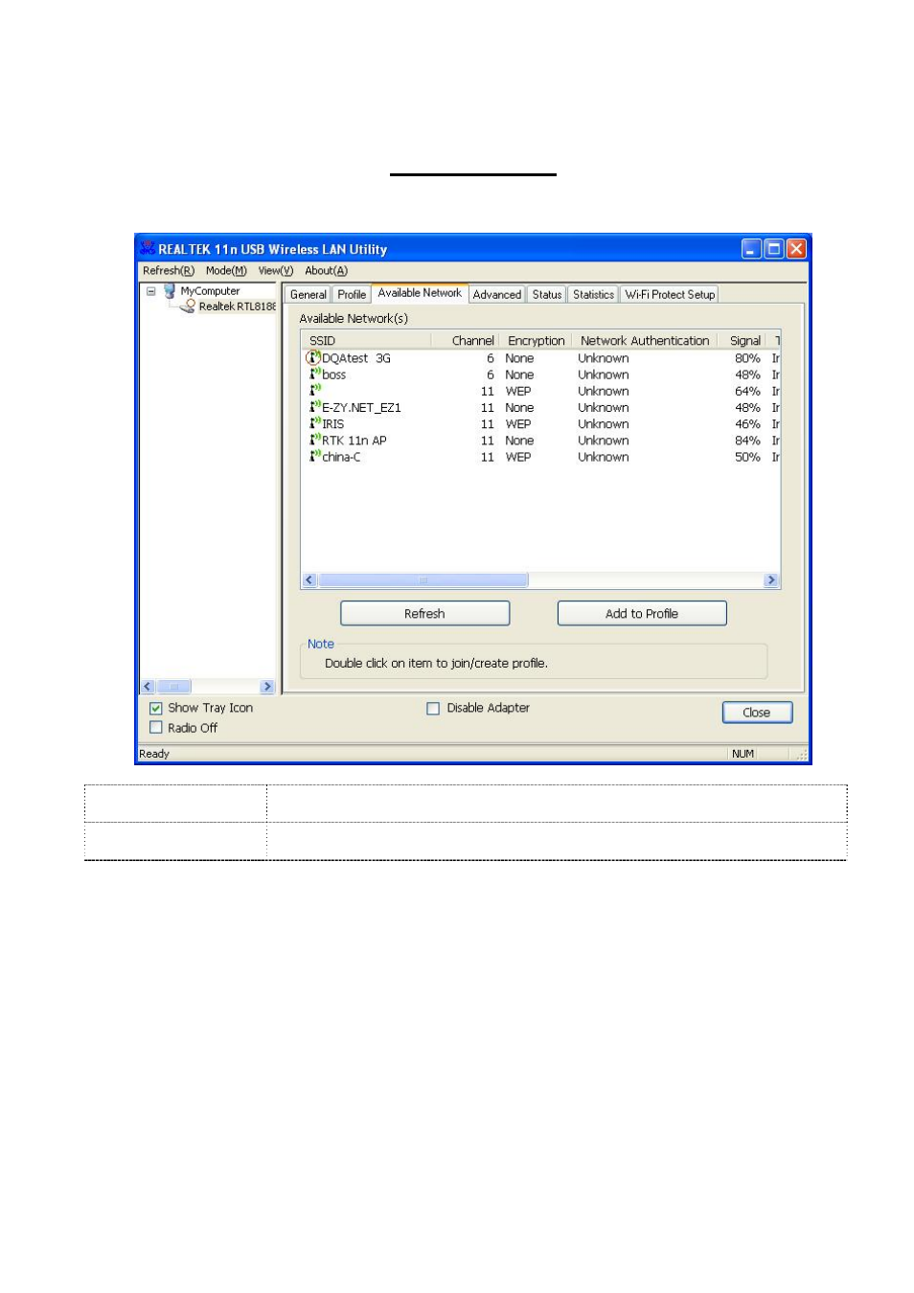Sort by the Signal column header
Screen dimensions: 914x1293
[744, 341]
